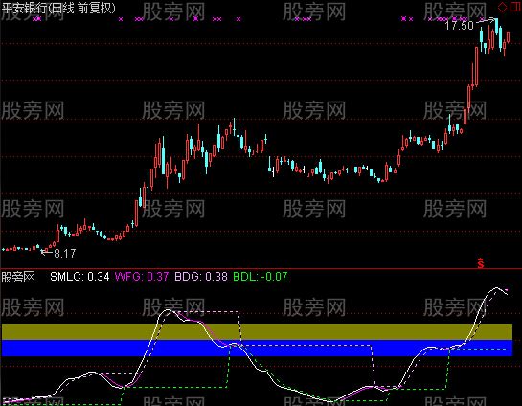
Task: Click the red split-window square icon
Action: point(515,7)
